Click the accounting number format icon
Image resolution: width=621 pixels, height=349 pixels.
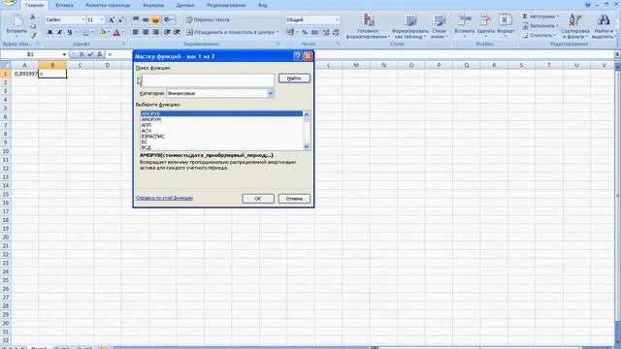290,32
